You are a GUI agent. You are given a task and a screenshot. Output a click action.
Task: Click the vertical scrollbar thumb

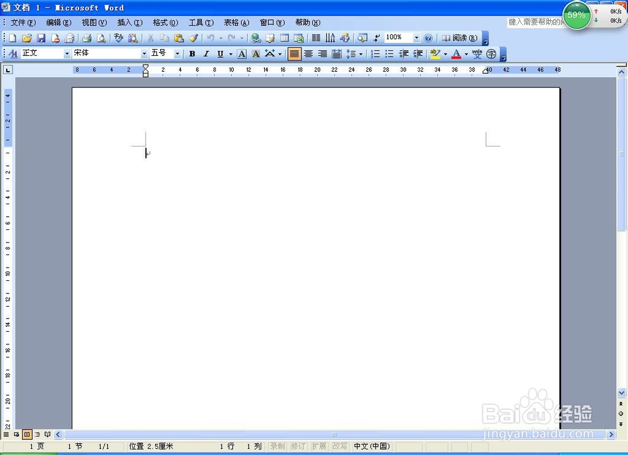pos(622,153)
